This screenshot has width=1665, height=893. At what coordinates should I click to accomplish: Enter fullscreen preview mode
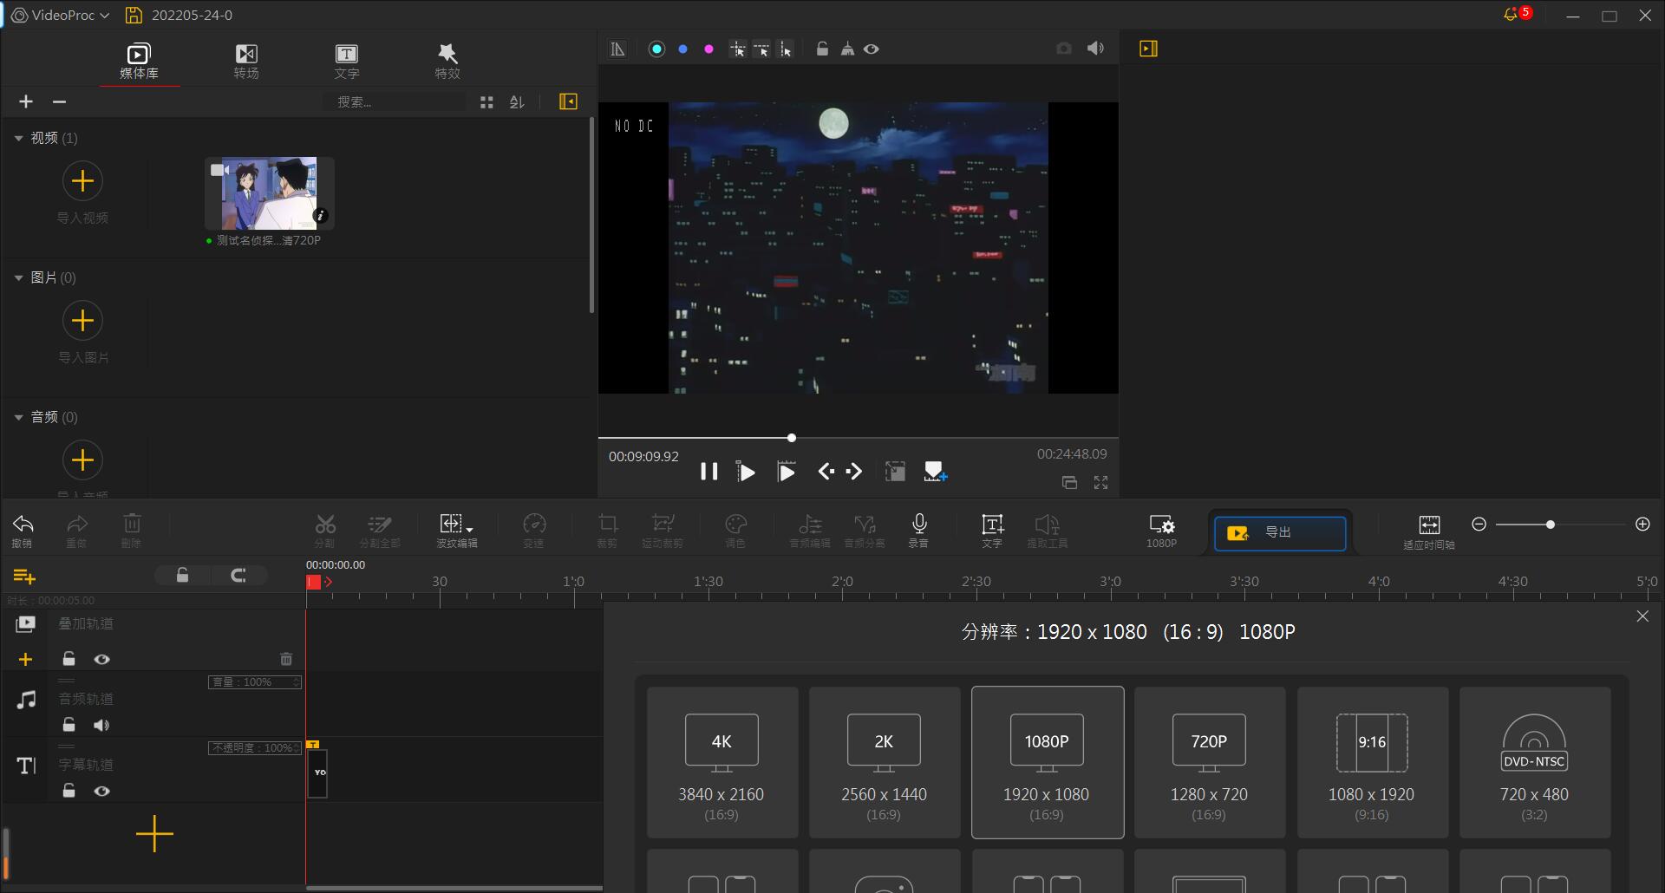[x=1100, y=483]
